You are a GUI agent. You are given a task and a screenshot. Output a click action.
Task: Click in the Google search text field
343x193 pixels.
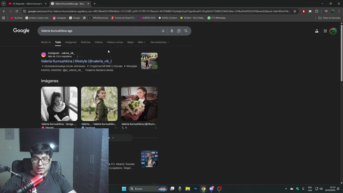[x=99, y=31]
